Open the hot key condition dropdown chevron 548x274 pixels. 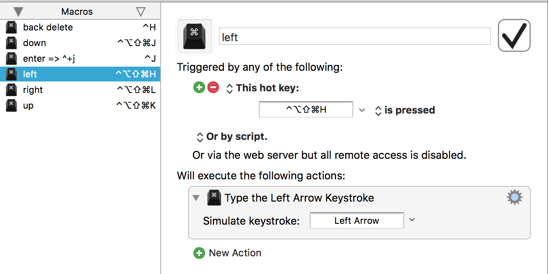[x=362, y=110]
